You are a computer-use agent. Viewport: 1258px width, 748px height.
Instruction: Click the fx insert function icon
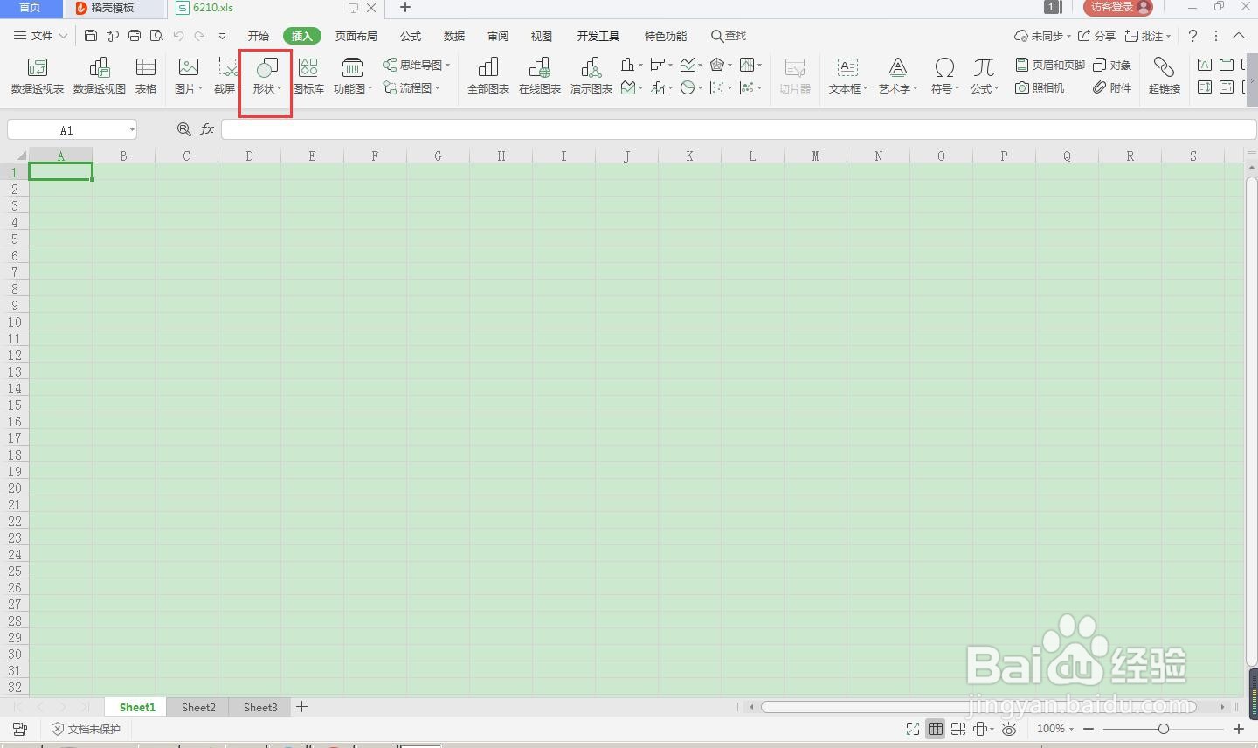tap(207, 129)
